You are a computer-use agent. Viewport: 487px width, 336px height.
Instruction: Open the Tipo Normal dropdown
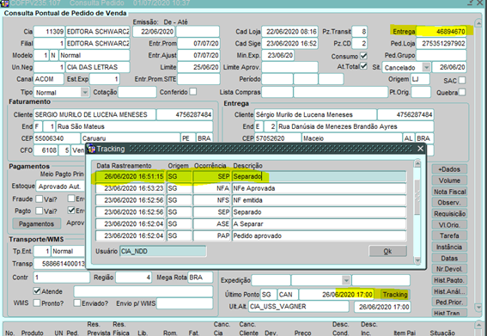tap(84, 92)
